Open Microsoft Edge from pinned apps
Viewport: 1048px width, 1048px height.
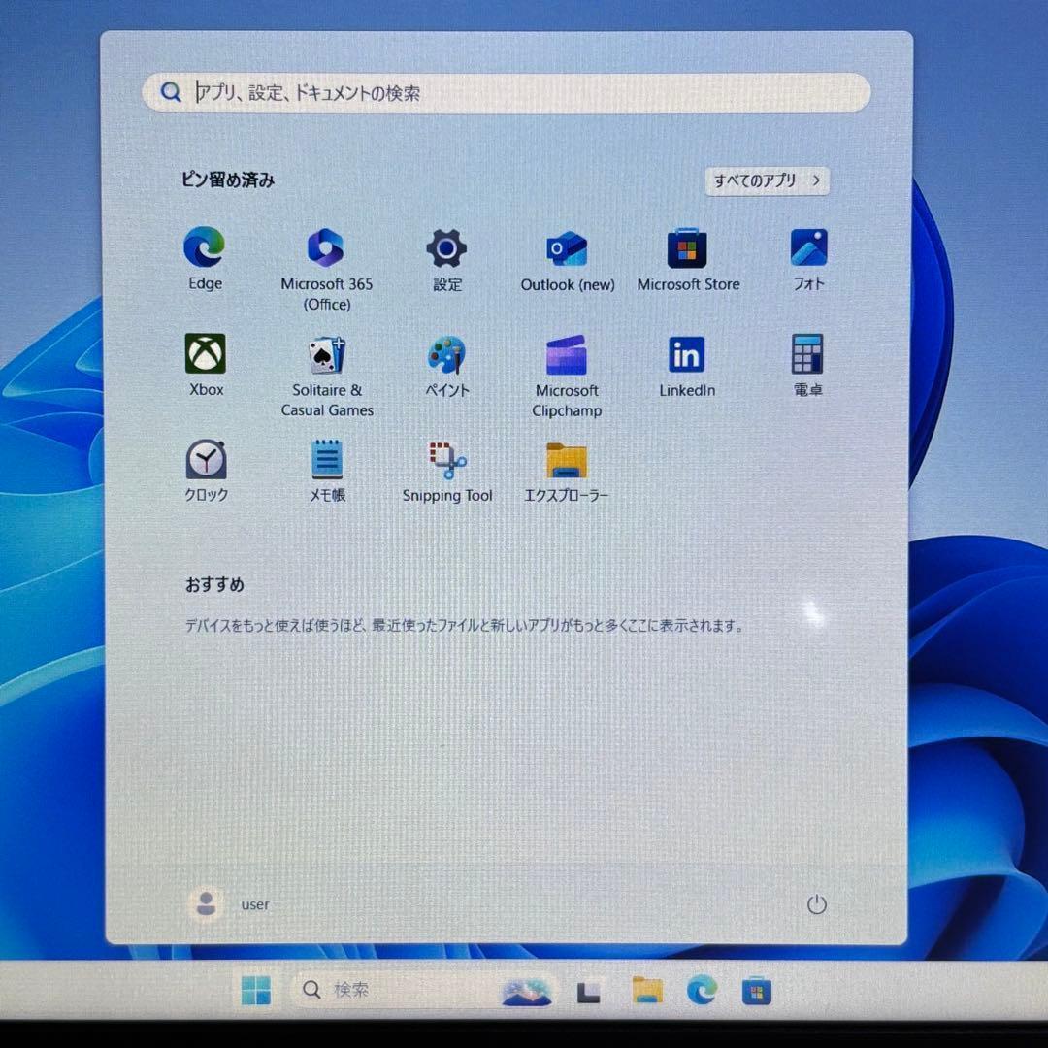pyautogui.click(x=205, y=247)
